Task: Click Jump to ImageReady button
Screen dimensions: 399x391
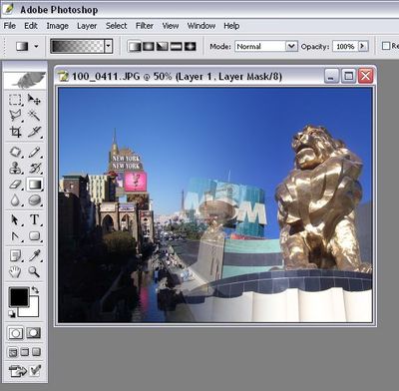Action: pyautogui.click(x=17, y=370)
